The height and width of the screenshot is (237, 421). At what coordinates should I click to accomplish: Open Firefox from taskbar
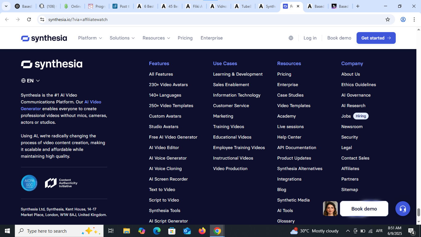202,231
